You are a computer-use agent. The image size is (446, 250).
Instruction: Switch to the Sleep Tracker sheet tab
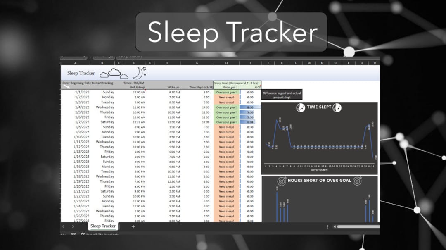[x=103, y=226]
